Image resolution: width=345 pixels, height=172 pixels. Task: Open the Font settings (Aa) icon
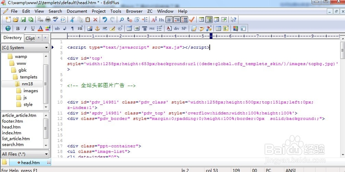tap(154, 20)
